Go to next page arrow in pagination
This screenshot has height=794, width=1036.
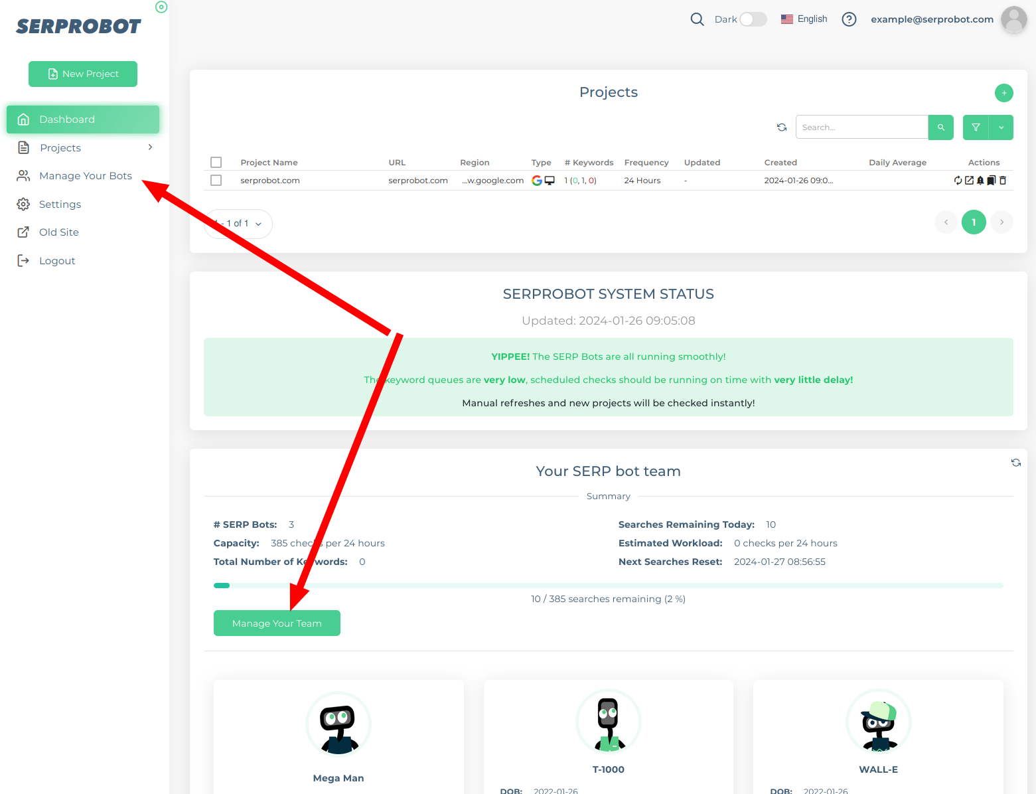[1001, 222]
